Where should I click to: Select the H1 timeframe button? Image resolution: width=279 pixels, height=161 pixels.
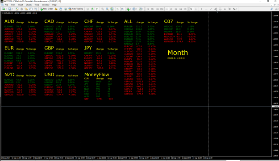tap(167, 9)
